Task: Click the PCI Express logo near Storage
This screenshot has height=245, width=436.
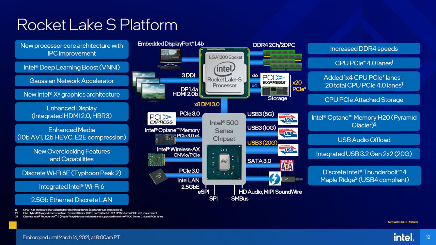Action: click(275, 79)
